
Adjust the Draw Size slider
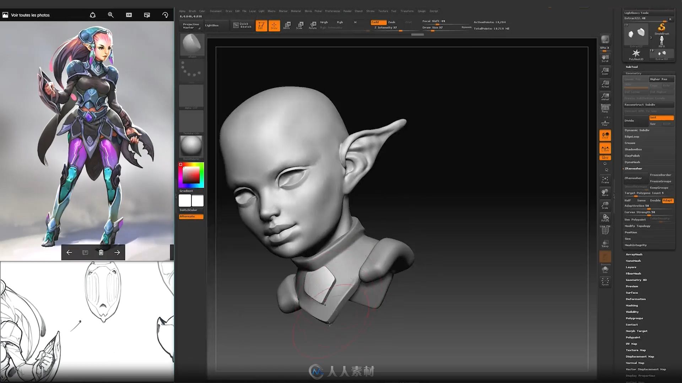(440, 28)
